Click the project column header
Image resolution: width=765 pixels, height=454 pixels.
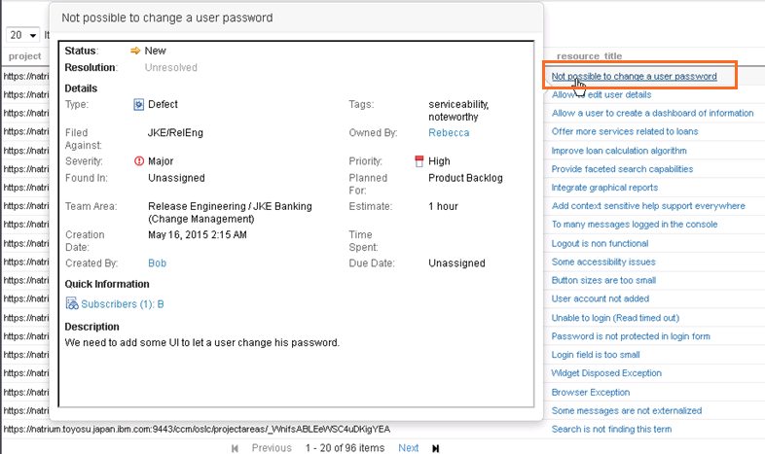[25, 56]
